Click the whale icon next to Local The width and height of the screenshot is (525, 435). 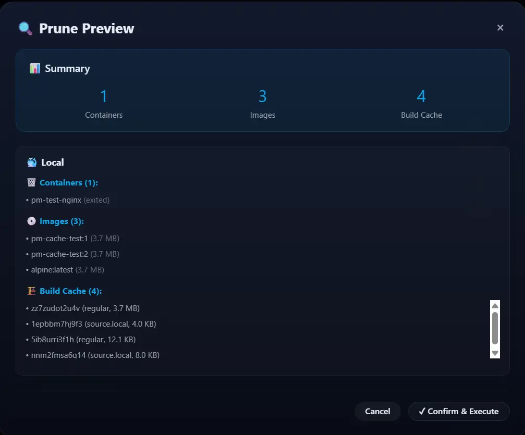point(32,163)
